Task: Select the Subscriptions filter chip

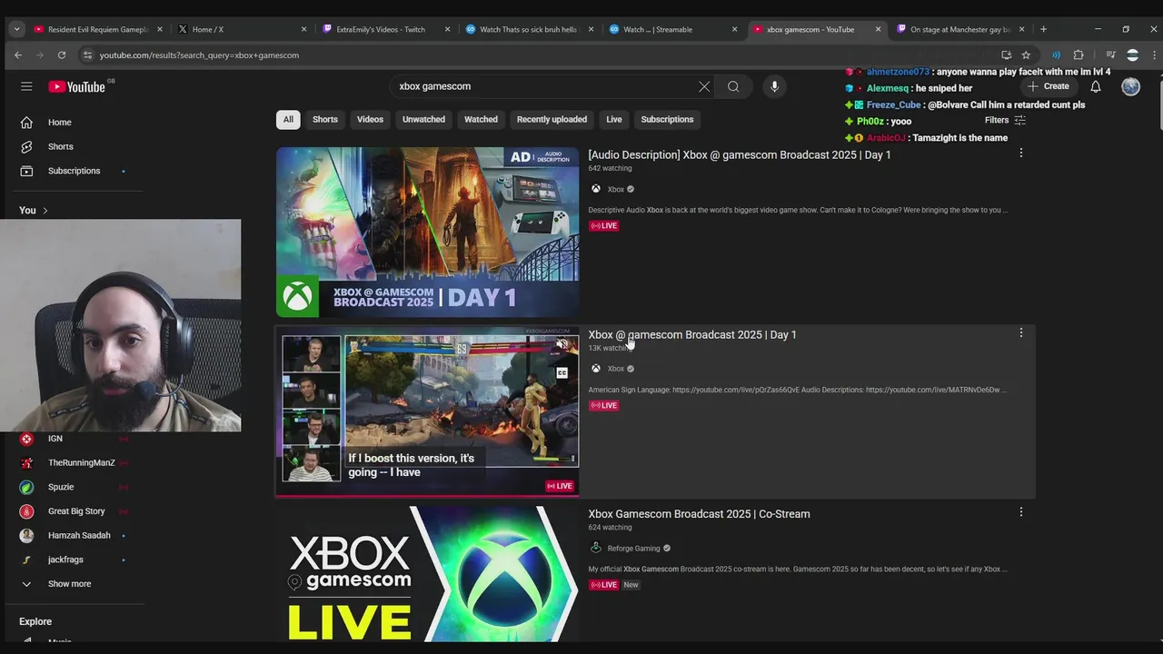Action: [667, 119]
